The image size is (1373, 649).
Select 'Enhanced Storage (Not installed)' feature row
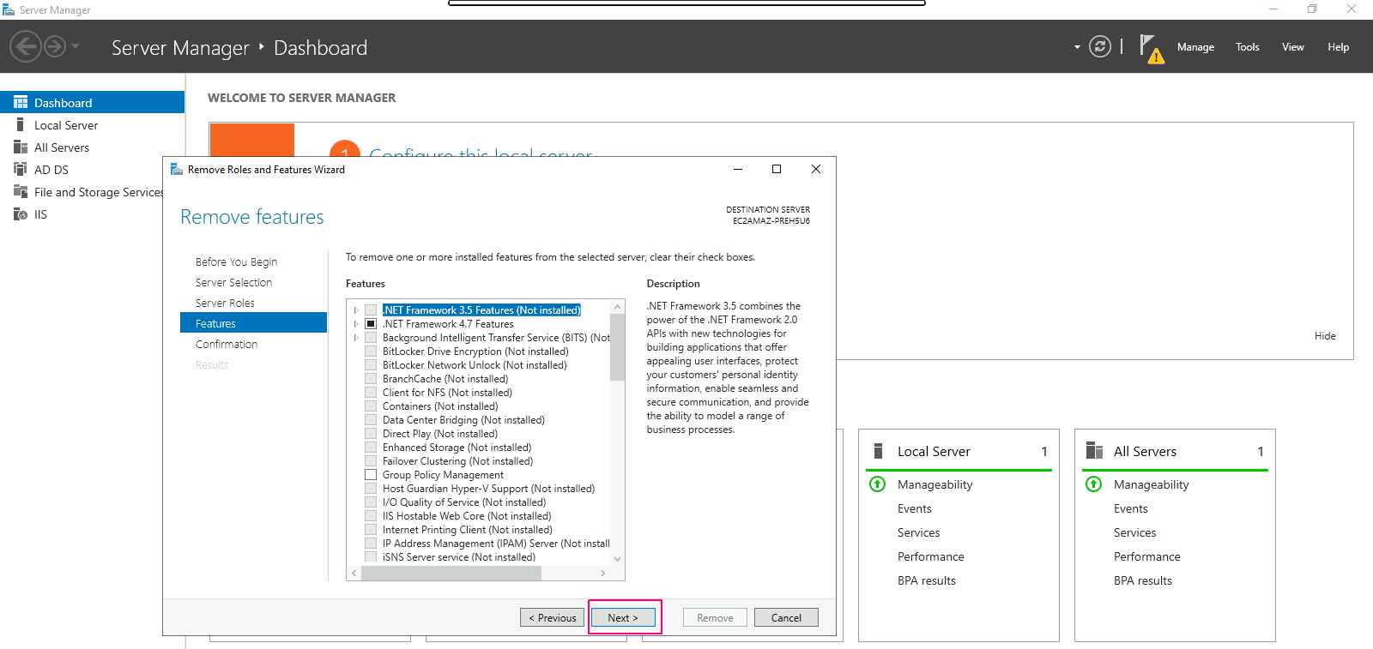click(457, 448)
